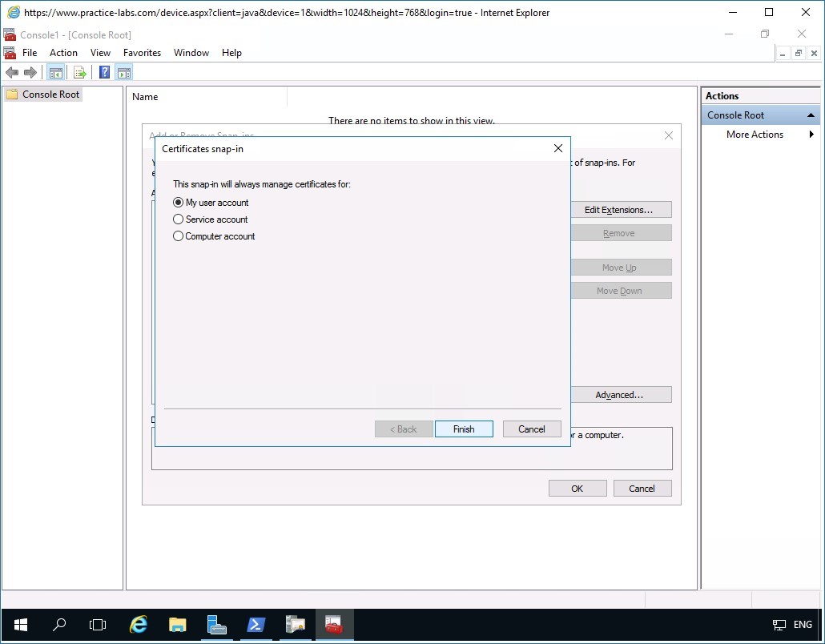This screenshot has height=644, width=825.
Task: Click the Forward navigation arrow
Action: click(30, 71)
